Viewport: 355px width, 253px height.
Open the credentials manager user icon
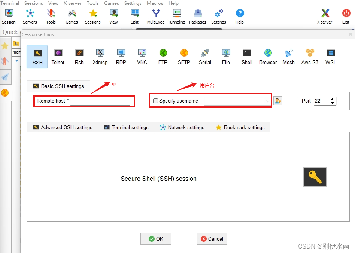coord(278,101)
